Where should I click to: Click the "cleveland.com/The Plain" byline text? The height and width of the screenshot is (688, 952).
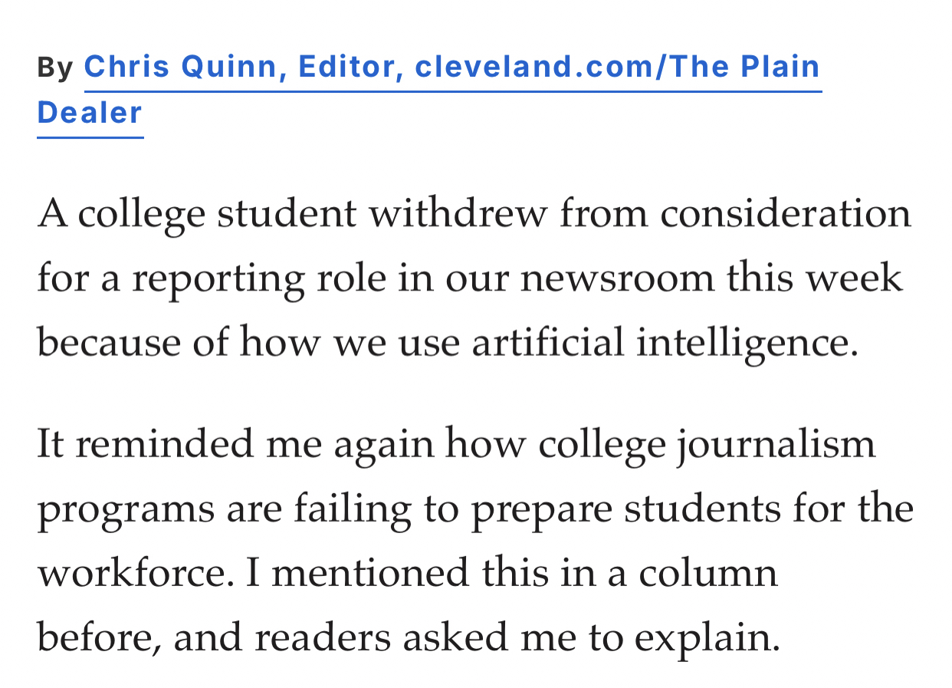pyautogui.click(x=617, y=67)
